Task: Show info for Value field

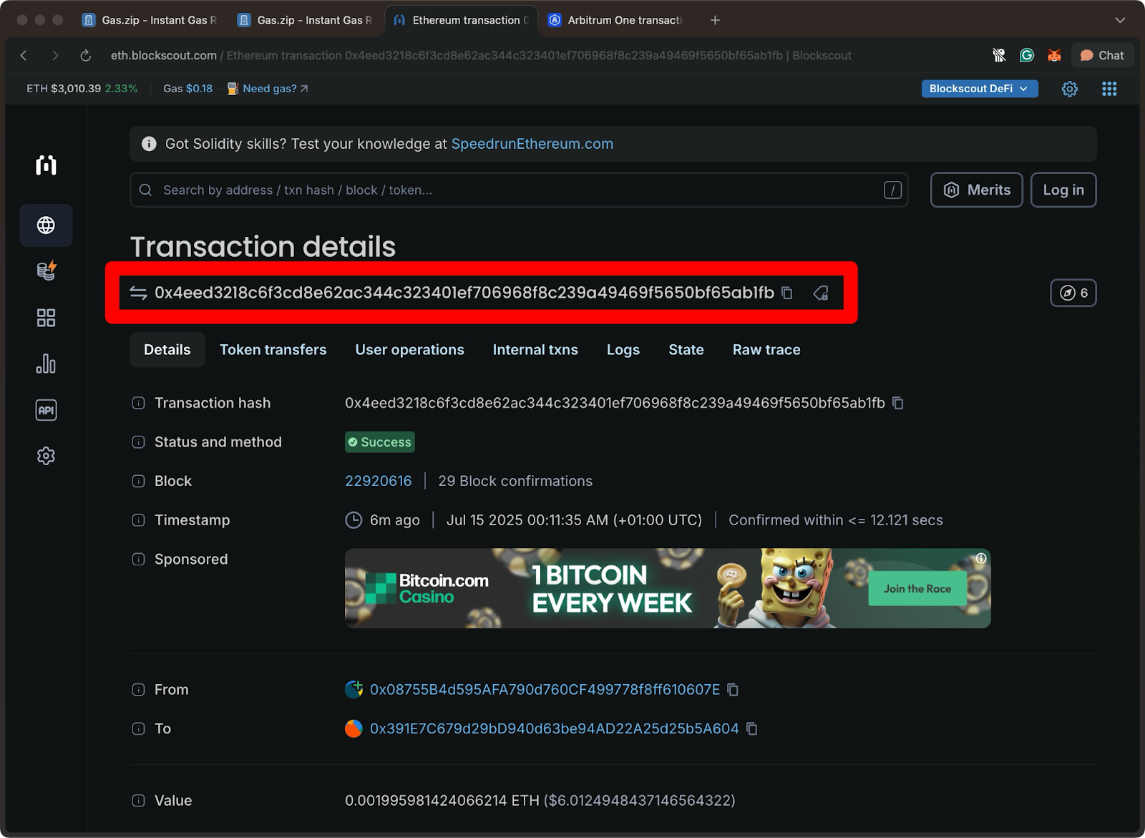Action: click(139, 801)
